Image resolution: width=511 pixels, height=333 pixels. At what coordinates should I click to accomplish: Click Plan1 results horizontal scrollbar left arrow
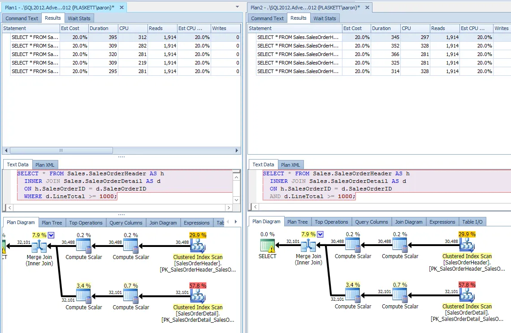coord(6,151)
